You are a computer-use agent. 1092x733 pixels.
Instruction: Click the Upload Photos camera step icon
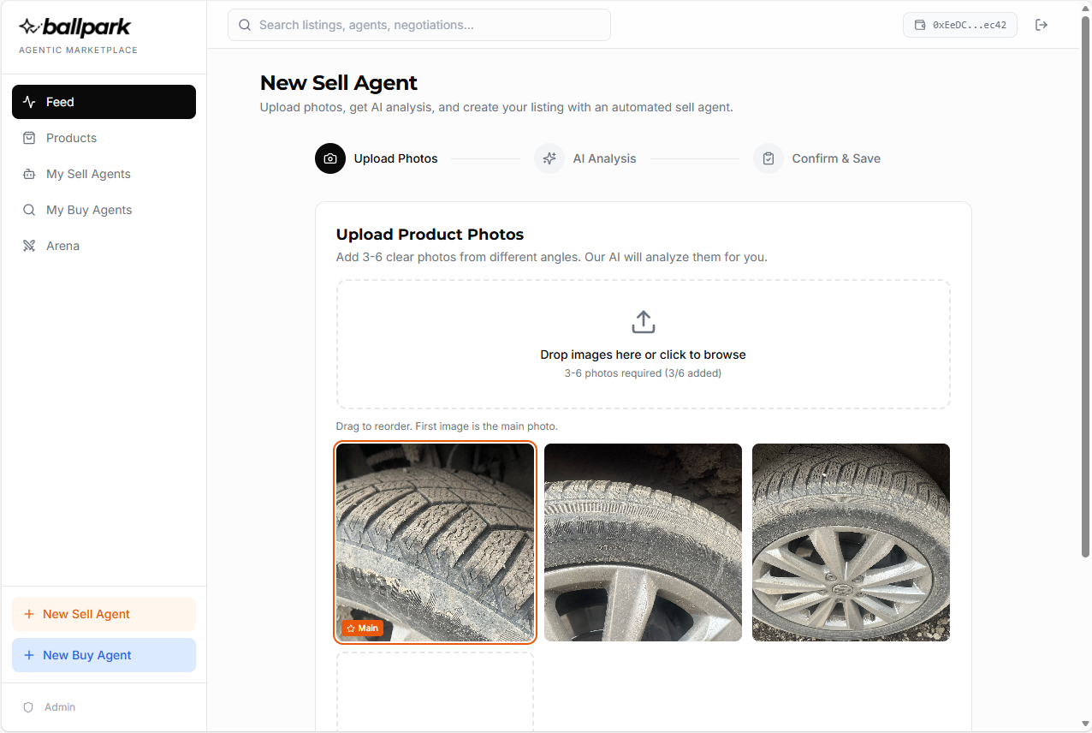330,158
